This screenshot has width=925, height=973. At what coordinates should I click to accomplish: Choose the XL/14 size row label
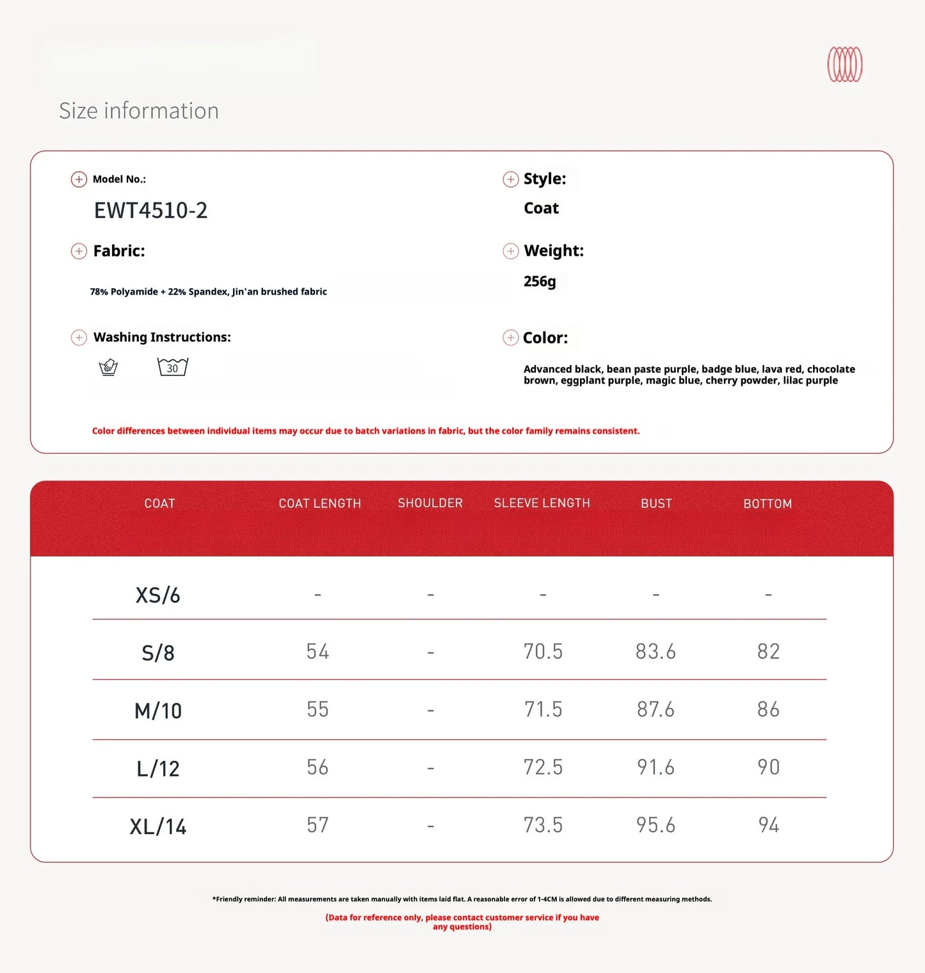(x=157, y=827)
